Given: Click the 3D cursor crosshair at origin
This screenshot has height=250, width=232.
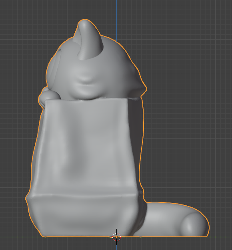Looking at the screenshot, I should 116,237.
